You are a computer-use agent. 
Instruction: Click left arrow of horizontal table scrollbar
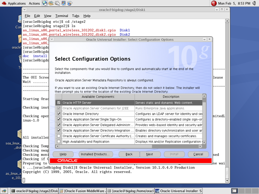tap(57, 146)
